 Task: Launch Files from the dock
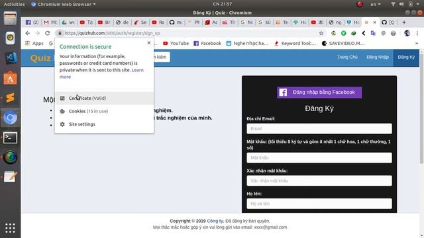coord(11,19)
